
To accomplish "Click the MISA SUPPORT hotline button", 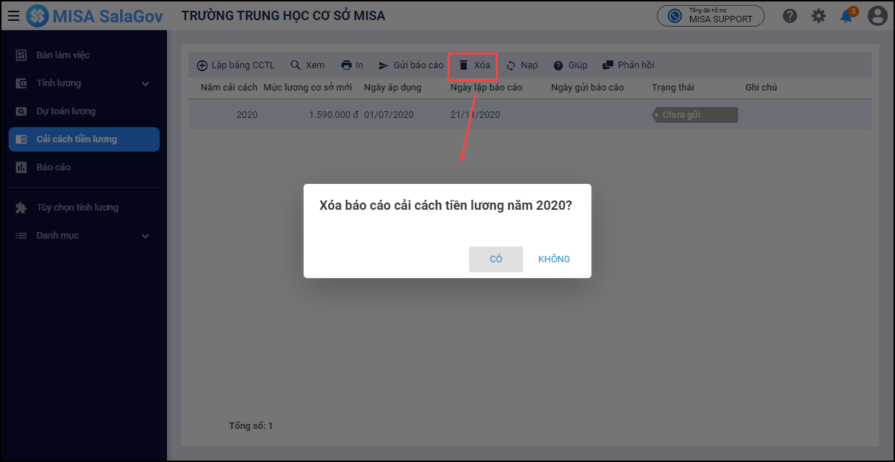I will (x=711, y=16).
